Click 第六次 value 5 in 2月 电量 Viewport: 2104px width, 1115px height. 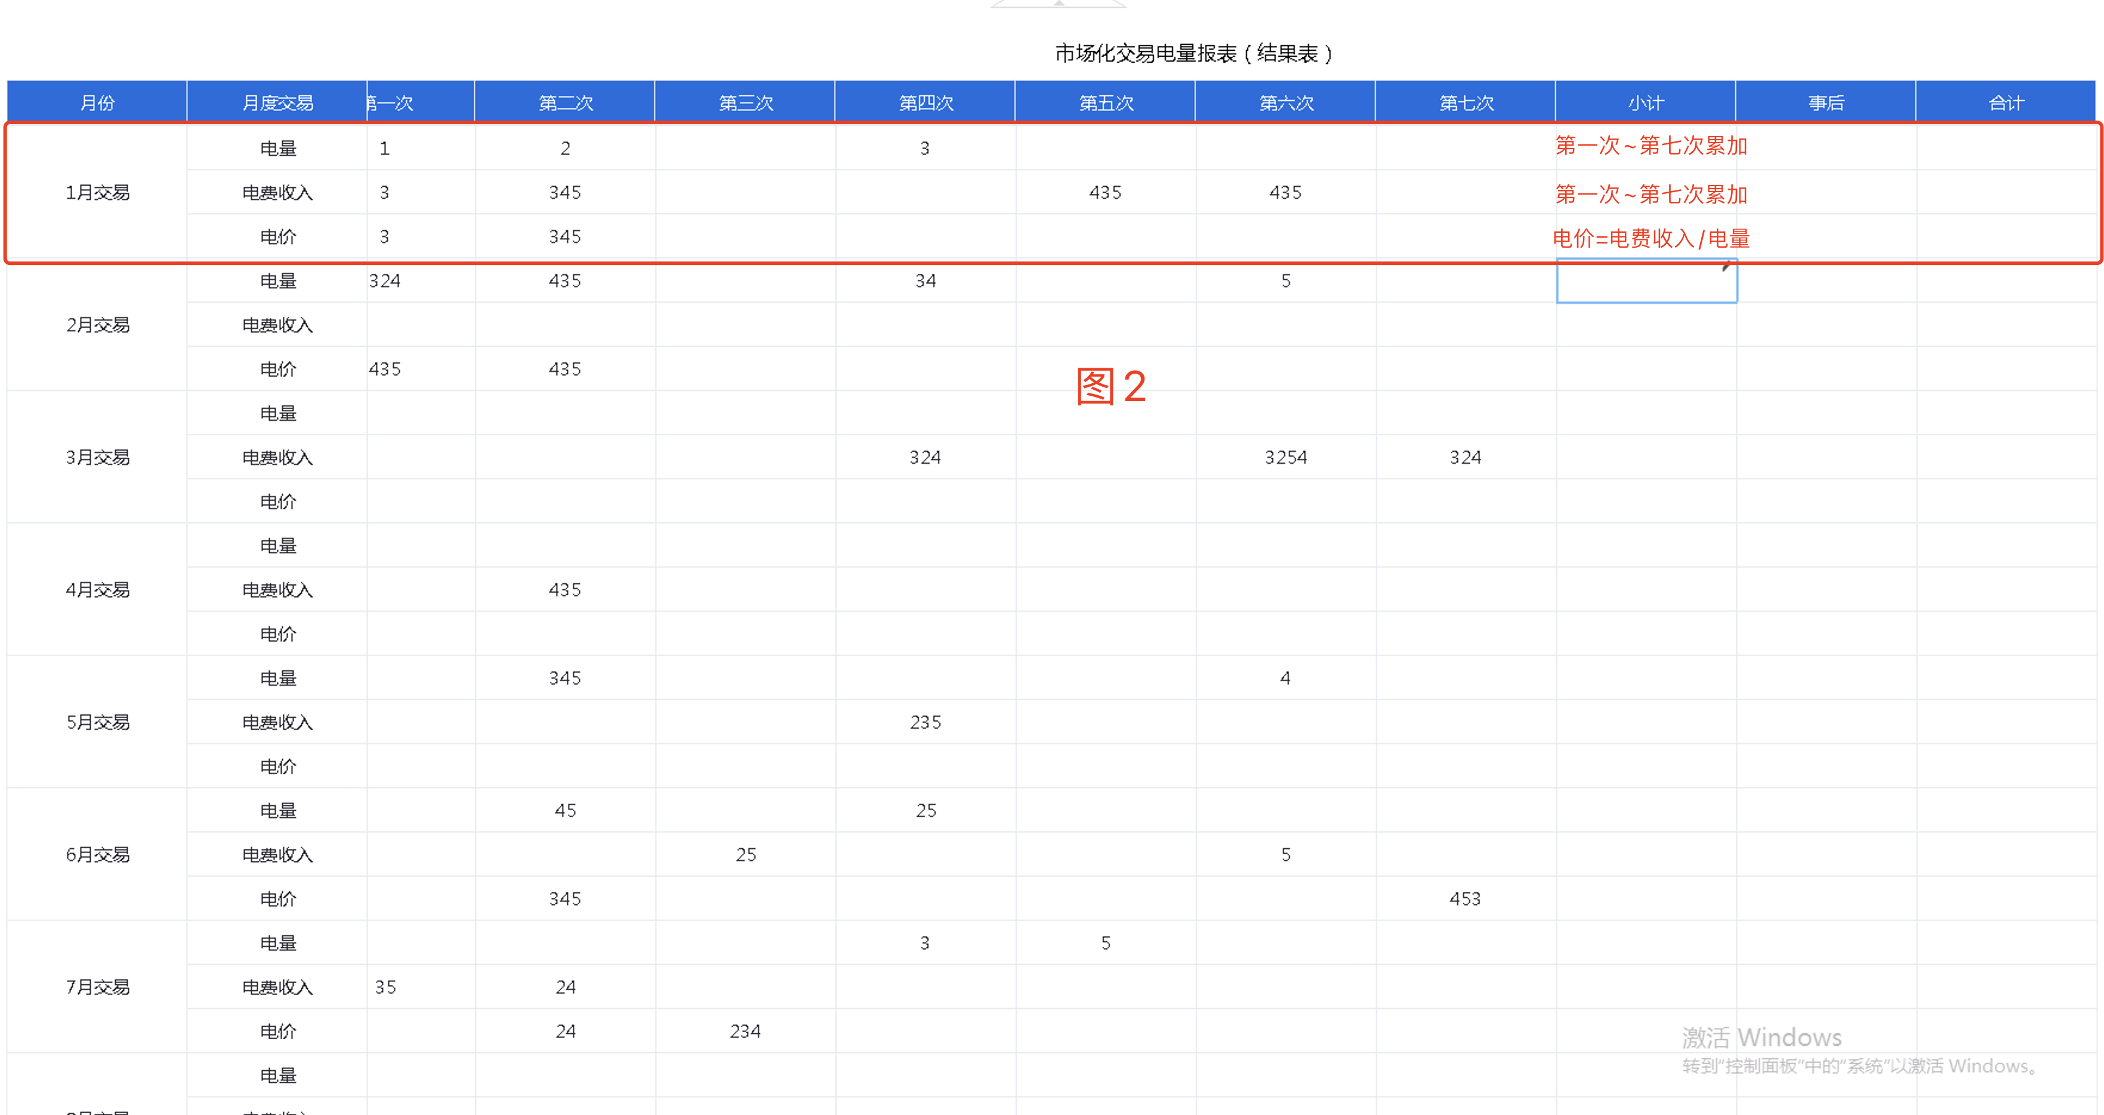tap(1285, 281)
